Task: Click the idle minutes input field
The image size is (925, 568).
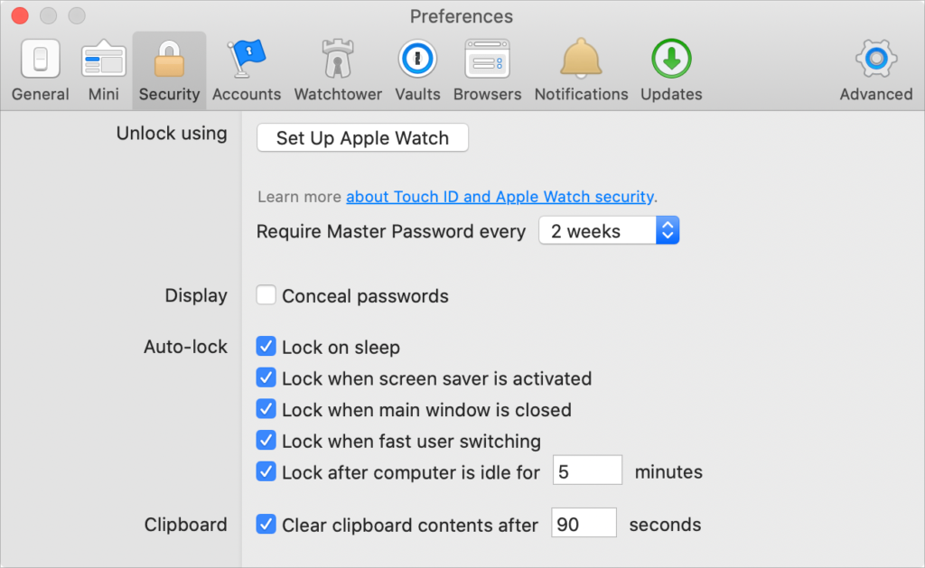Action: click(587, 471)
